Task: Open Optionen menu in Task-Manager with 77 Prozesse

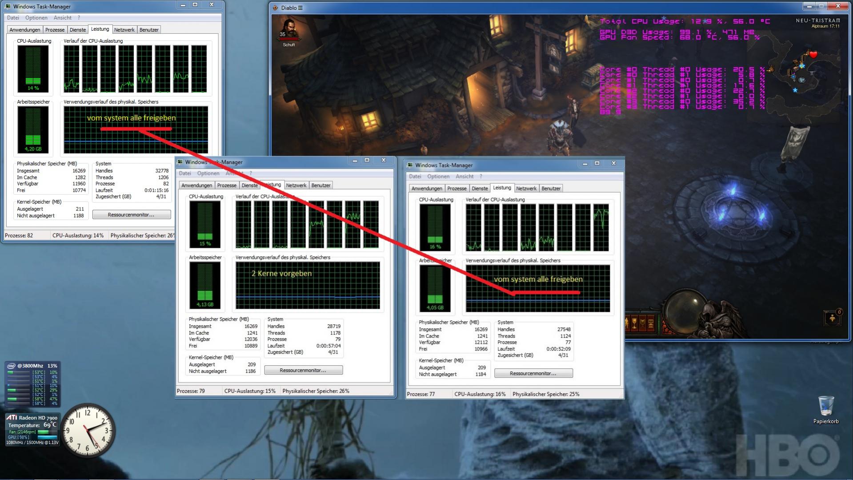Action: 438,177
